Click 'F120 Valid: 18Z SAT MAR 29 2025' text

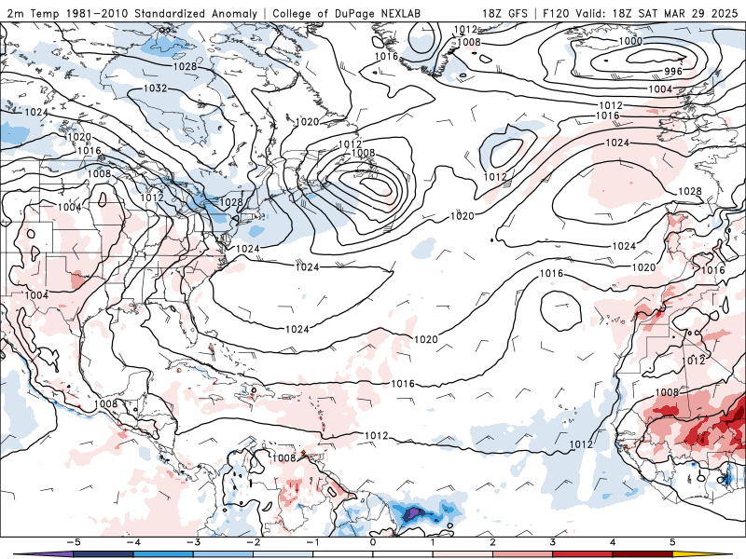[x=641, y=14]
